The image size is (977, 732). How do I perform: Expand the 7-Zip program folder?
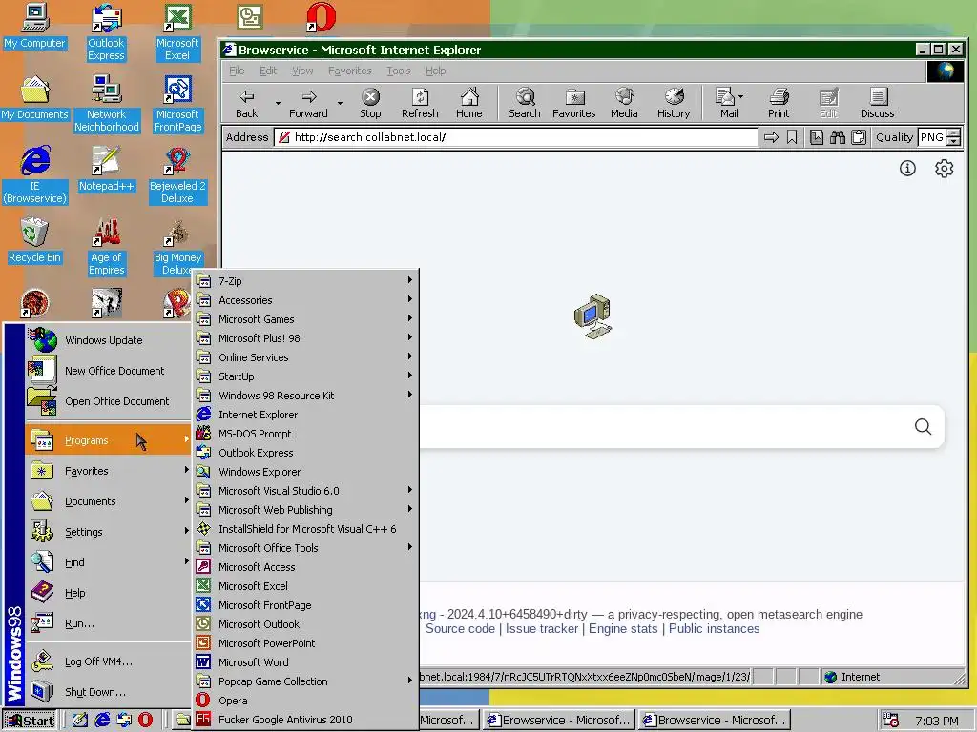coord(304,281)
